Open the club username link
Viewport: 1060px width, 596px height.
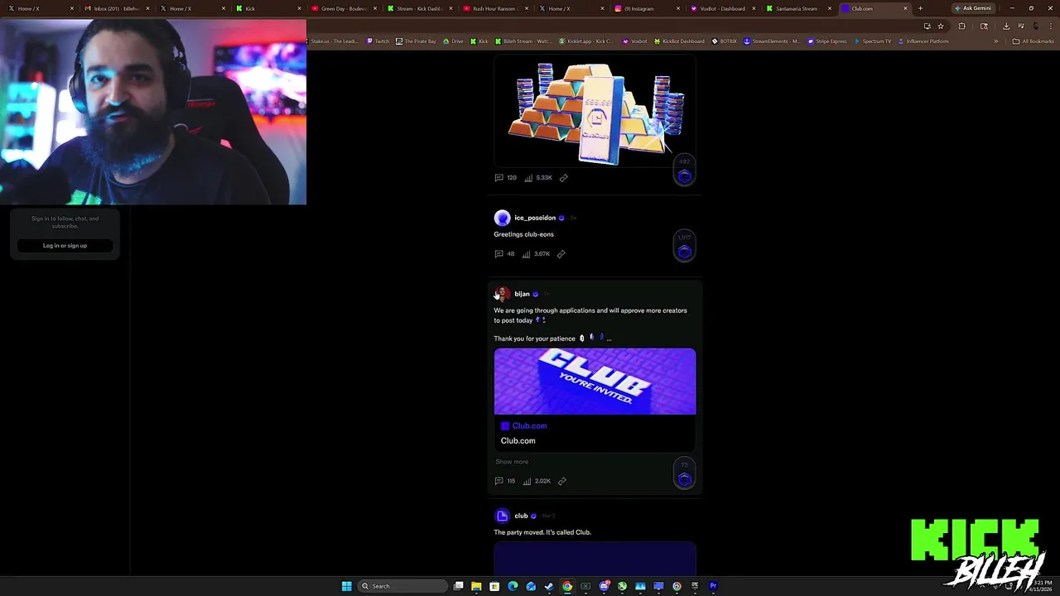point(521,516)
